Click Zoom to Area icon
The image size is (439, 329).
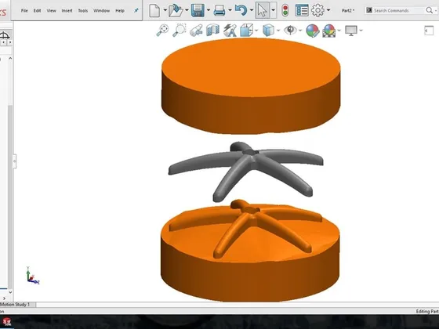coord(180,31)
